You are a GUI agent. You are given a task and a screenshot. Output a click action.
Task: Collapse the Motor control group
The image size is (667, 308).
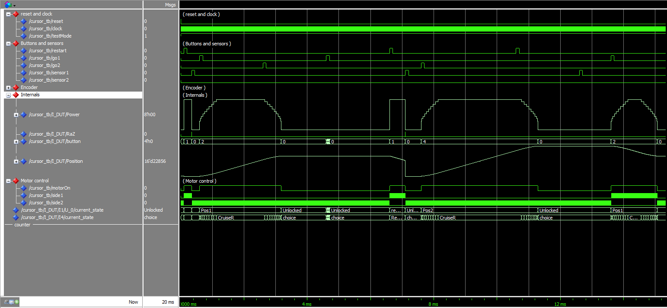9,181
